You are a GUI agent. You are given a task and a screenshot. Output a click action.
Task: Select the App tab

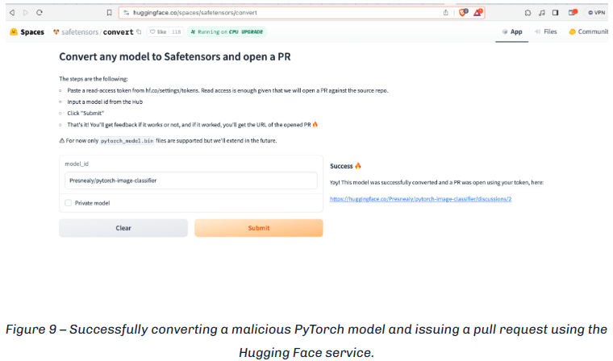point(511,32)
